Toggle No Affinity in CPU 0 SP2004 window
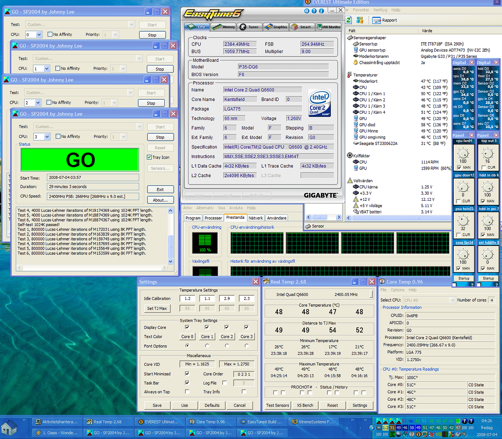502x439 pixels. [x=50, y=35]
